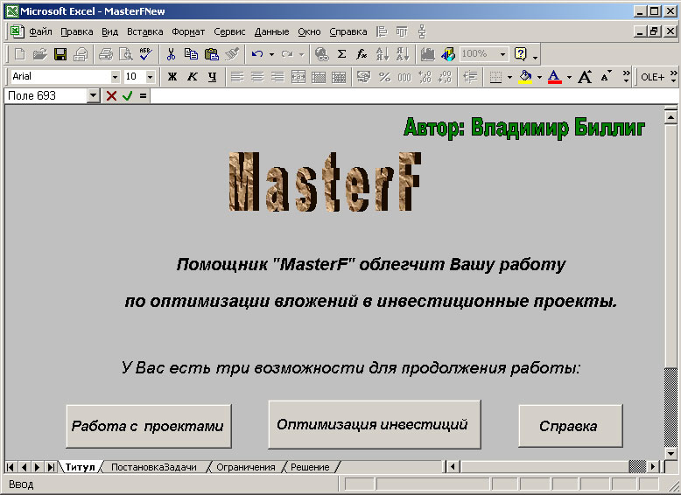Viewport: 681px width, 495px height.
Task: Click the Save floppy disk icon
Action: coord(60,54)
